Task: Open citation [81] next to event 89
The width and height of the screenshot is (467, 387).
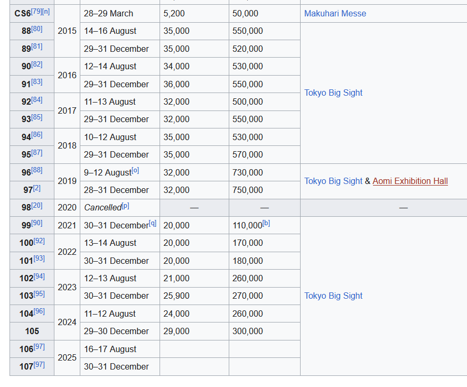Action: (x=37, y=47)
